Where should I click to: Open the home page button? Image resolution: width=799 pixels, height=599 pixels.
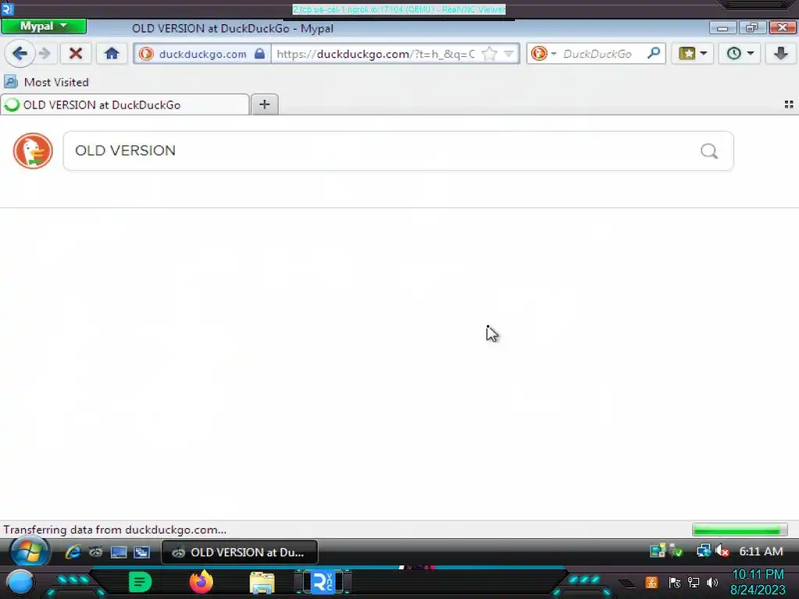point(112,54)
